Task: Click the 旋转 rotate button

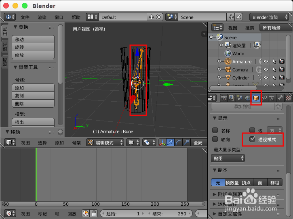Action: (x=33, y=47)
